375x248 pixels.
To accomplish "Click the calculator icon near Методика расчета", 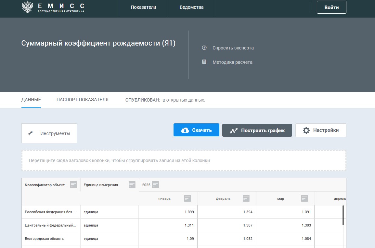I will (x=204, y=62).
